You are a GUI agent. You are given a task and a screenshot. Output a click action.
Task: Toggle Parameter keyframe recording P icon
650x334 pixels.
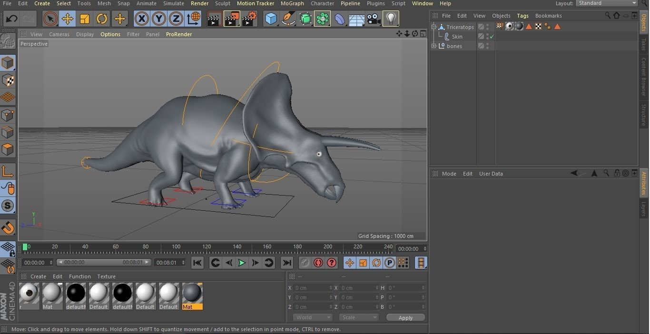[389, 263]
